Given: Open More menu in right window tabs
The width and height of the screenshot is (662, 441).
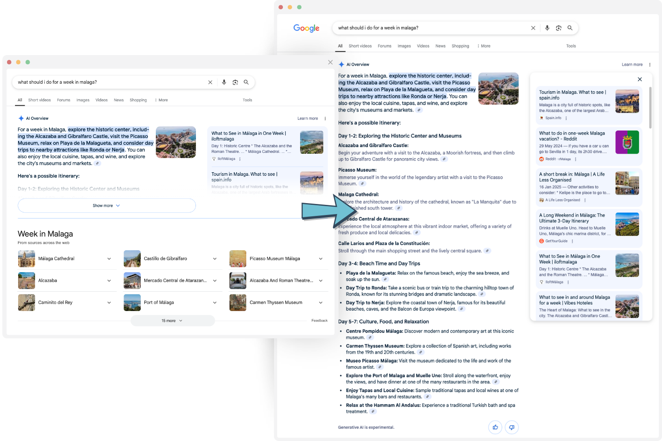Looking at the screenshot, I should coord(484,46).
